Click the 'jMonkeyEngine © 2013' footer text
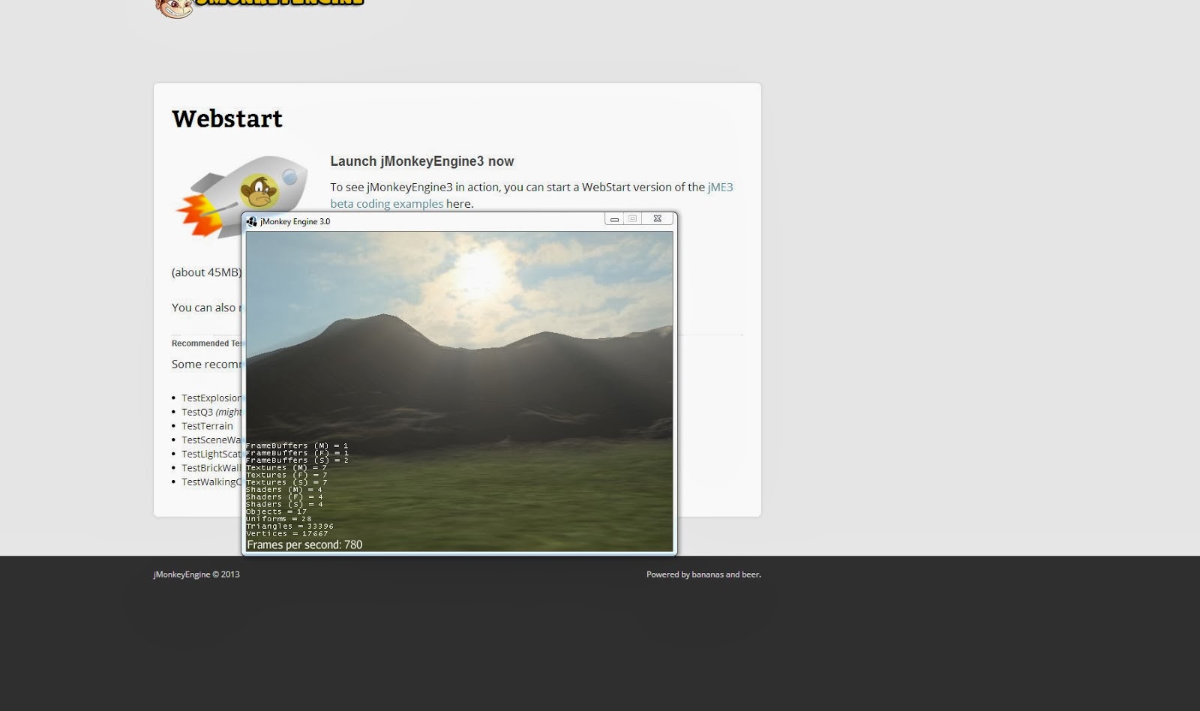 tap(196, 574)
